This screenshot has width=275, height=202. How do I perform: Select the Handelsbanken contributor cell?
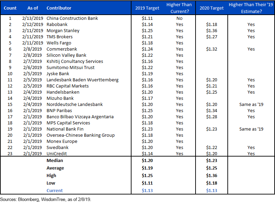pos(63,92)
